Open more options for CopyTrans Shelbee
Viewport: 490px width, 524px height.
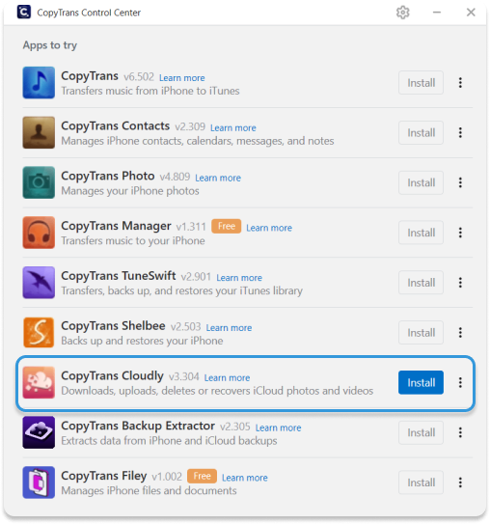pos(460,333)
